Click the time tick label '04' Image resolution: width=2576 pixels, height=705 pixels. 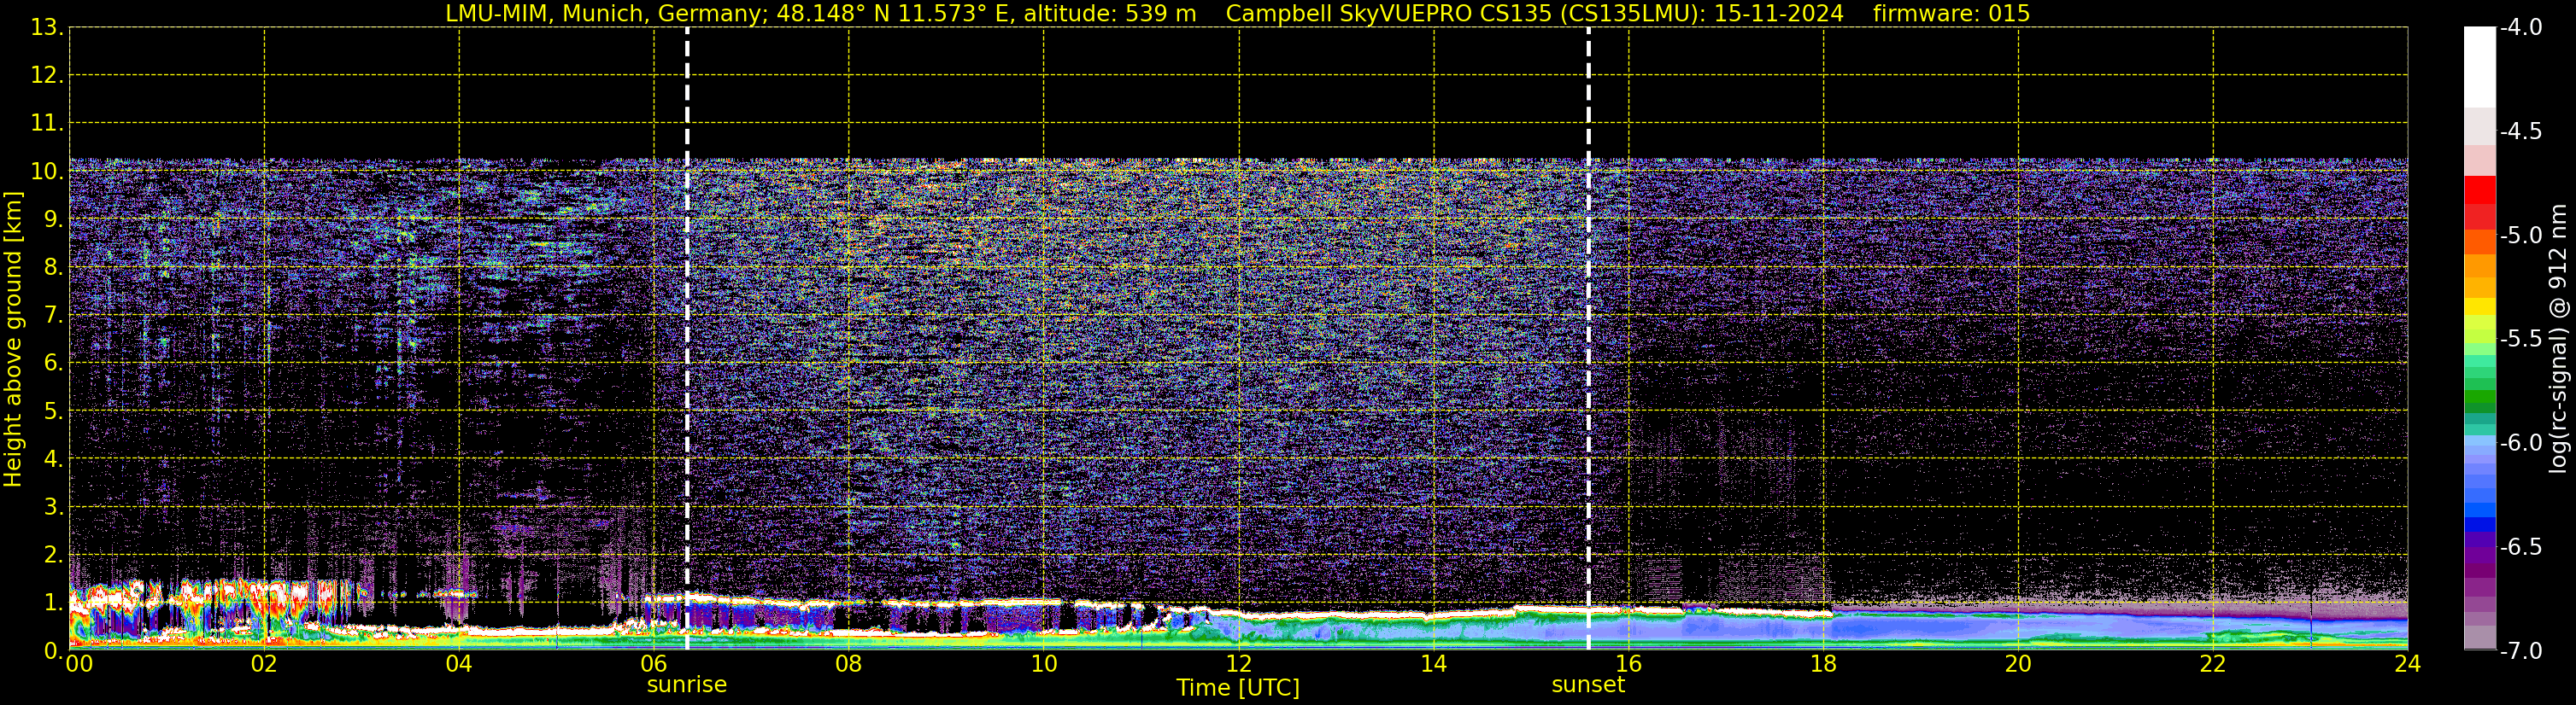(459, 665)
